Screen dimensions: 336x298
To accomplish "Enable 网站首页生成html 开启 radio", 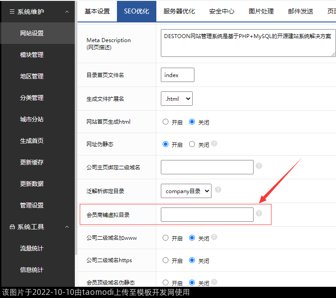I will tap(166, 122).
